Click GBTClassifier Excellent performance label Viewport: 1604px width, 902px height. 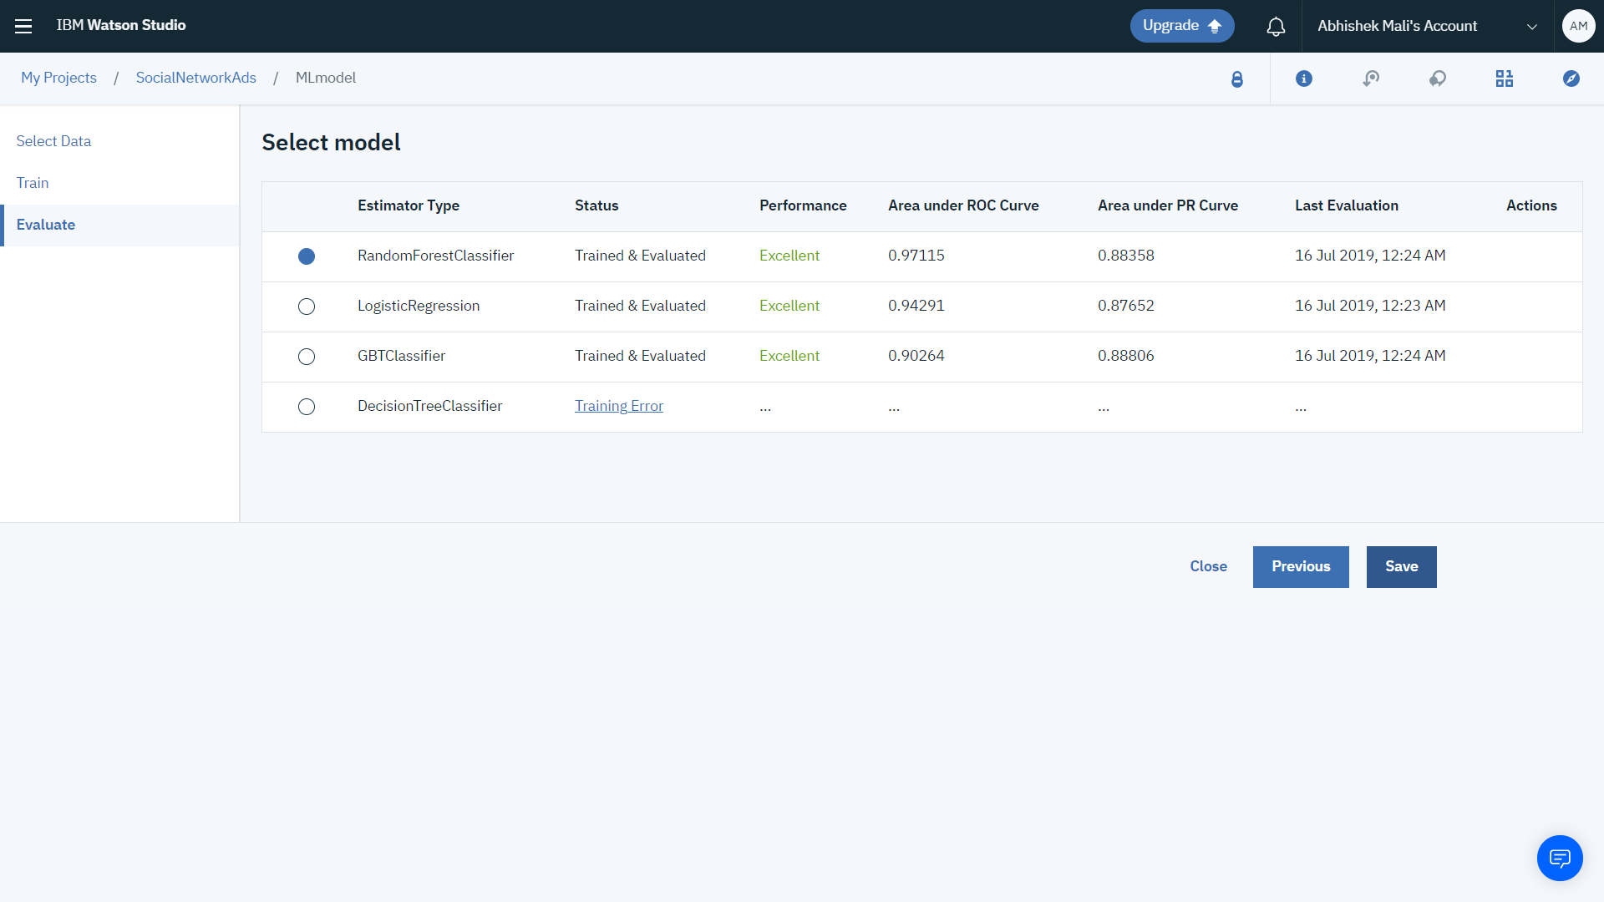point(789,356)
